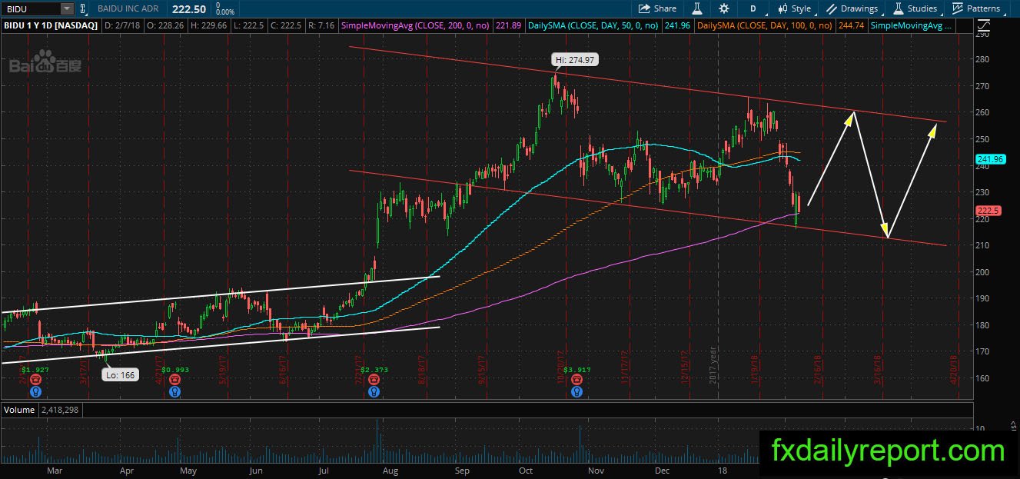Open chart settings gear icon
Screen dimensions: 1020x479
[x=724, y=8]
